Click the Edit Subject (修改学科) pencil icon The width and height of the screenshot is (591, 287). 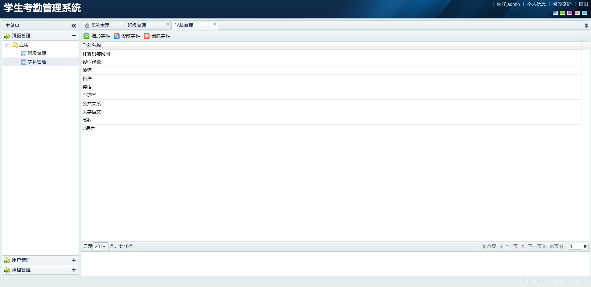coord(117,36)
